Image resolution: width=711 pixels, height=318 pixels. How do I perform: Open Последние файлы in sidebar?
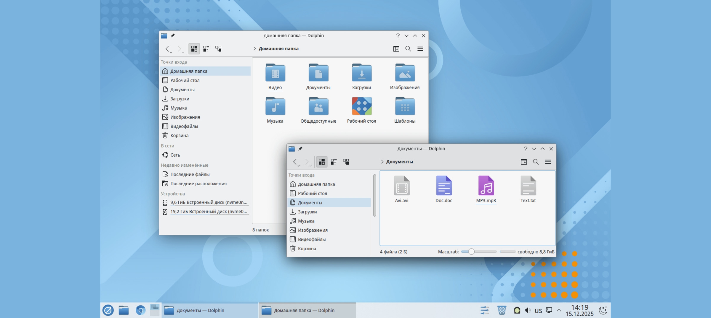coord(205,174)
